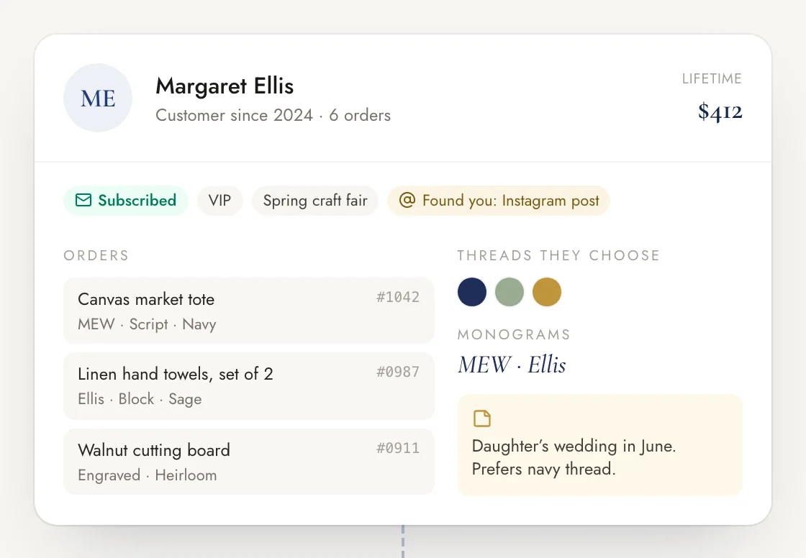Open the Canvas market tote order

point(249,311)
